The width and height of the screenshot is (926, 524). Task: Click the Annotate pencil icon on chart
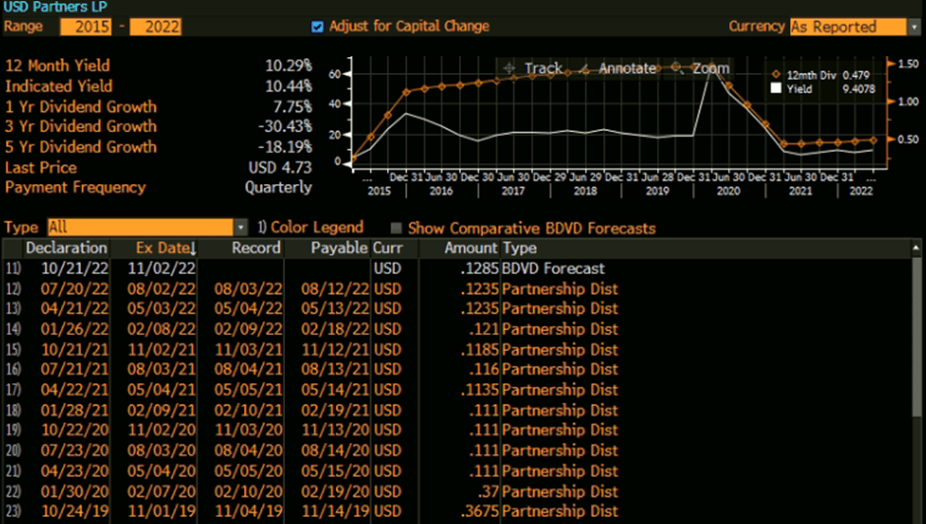coord(583,68)
